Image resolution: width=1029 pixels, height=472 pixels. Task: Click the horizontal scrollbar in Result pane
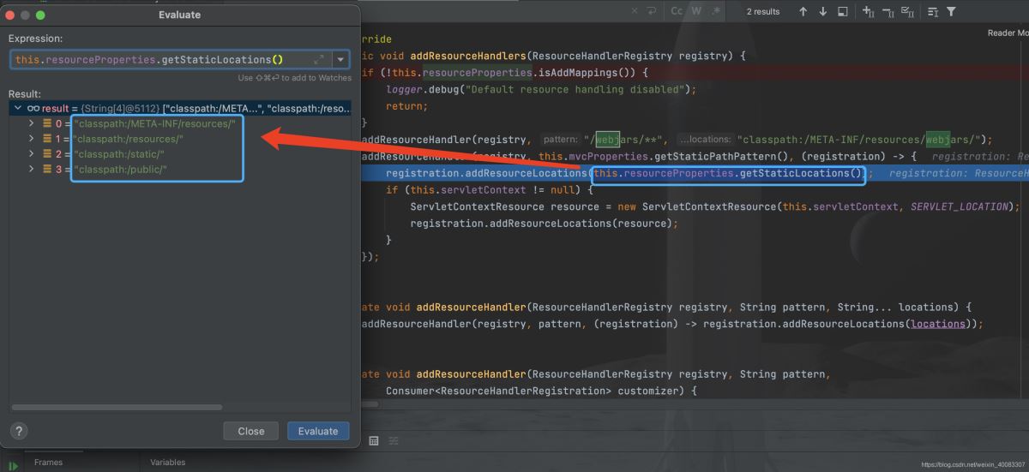click(117, 407)
